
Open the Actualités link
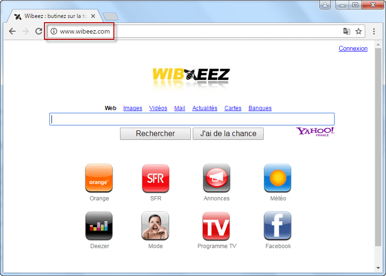[205, 108]
